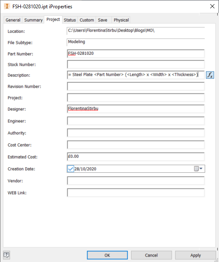Screen dimensions: 219x262
Task: Open the fx expression editor for Description
Action: pyautogui.click(x=210, y=75)
